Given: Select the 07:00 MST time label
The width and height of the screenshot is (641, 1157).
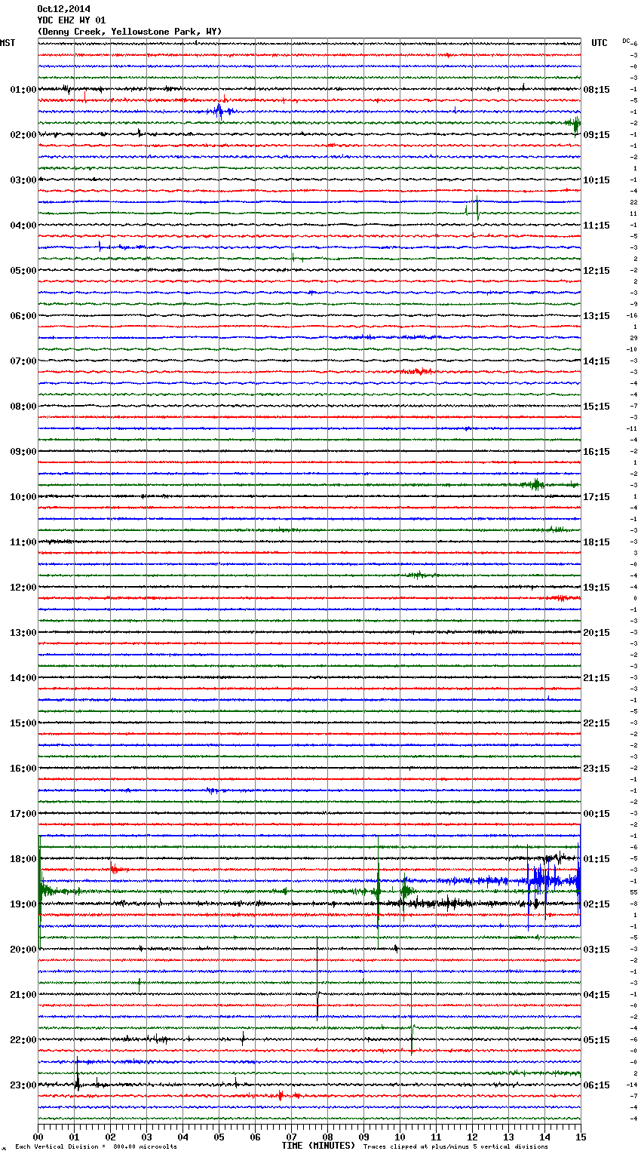Looking at the screenshot, I should tap(23, 361).
